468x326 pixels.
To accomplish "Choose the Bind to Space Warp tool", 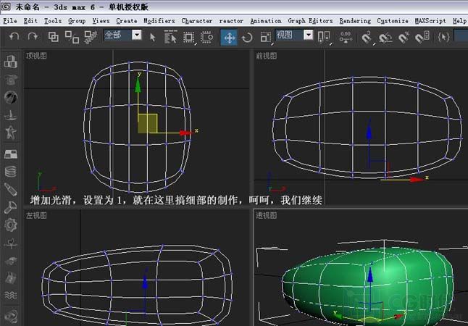I will click(91, 37).
